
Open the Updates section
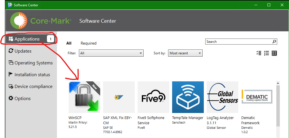click(23, 51)
